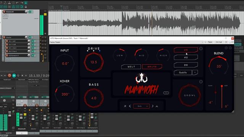Image resolution: width=244 pixels, height=137 pixels.
Task: Open the FX button under the SSDSampler5 track
Action: (8, 59)
